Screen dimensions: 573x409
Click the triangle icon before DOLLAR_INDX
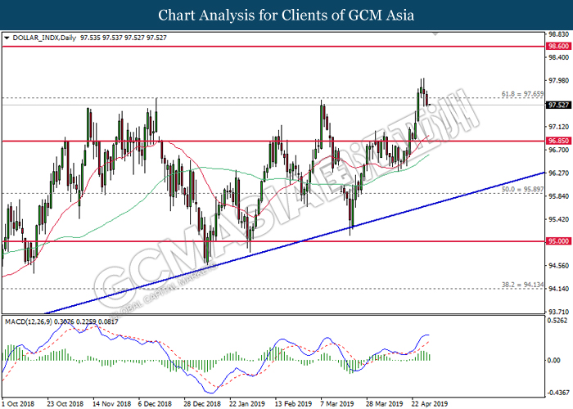7,38
